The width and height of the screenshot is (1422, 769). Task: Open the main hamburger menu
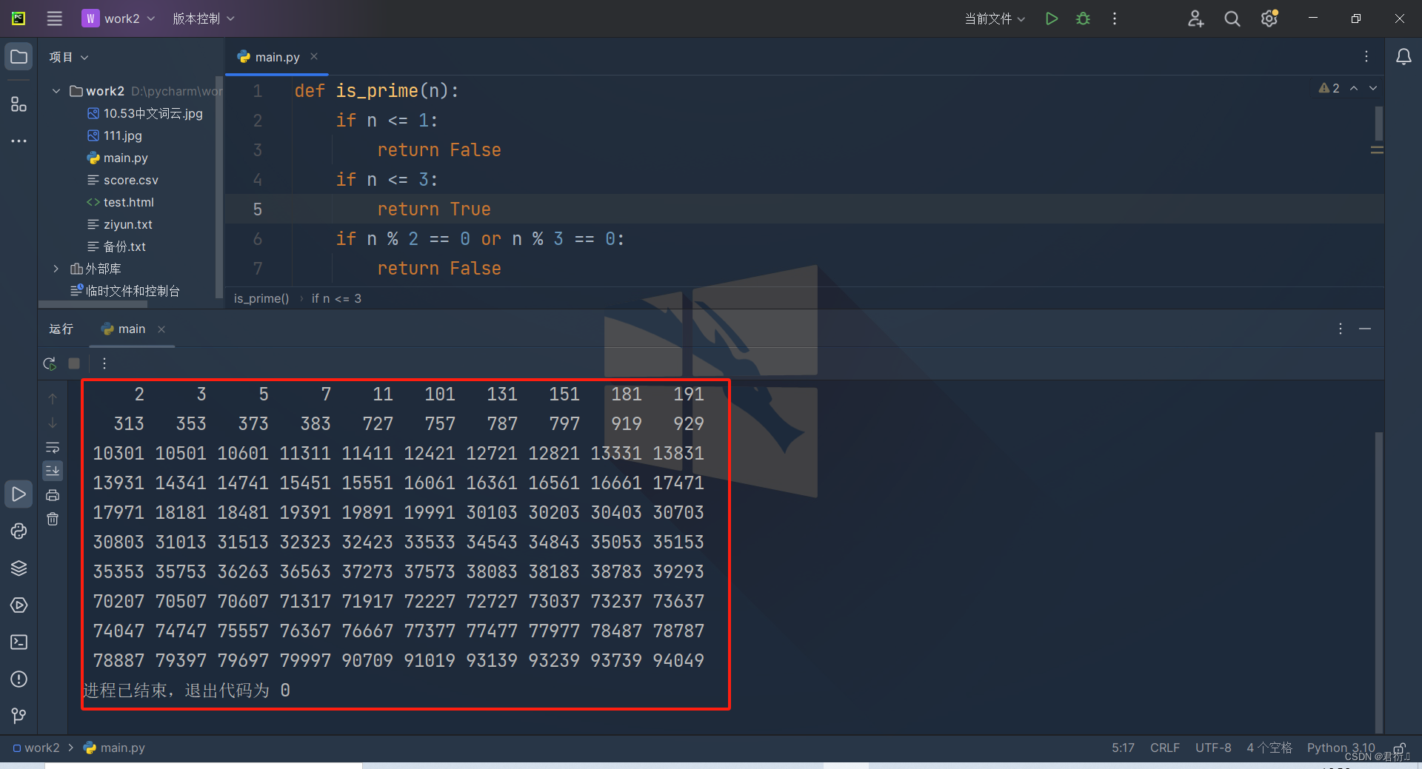pyautogui.click(x=55, y=19)
